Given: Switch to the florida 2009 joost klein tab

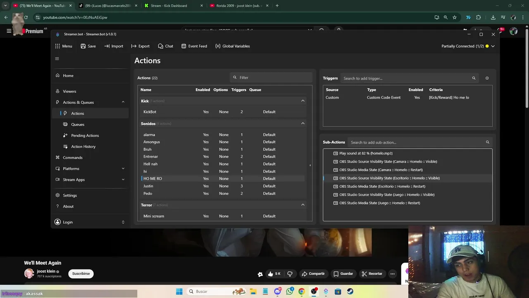Looking at the screenshot, I should (x=239, y=6).
